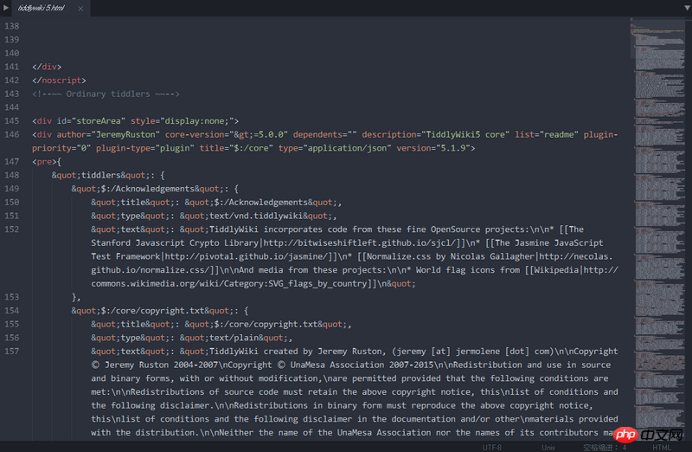
Task: Change indentation via 空格缩进: 4 in status bar
Action: (604, 447)
